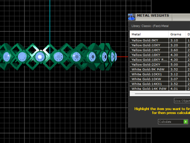This screenshot has height=143, width=190.
Task: Select the White Gold:9K PdW row
Action: coord(160,69)
